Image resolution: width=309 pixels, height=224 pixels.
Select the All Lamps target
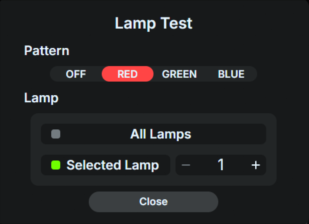click(x=160, y=134)
